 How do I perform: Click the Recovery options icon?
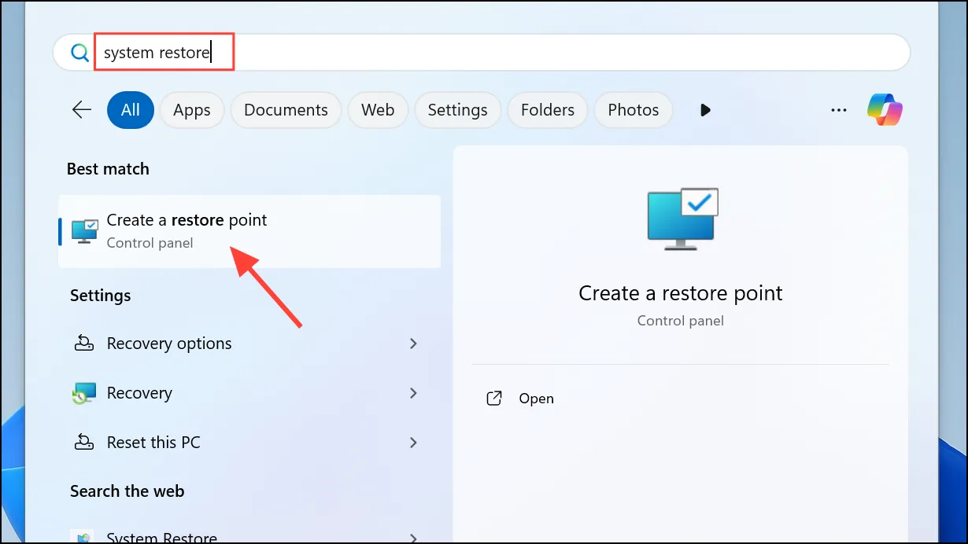83,344
